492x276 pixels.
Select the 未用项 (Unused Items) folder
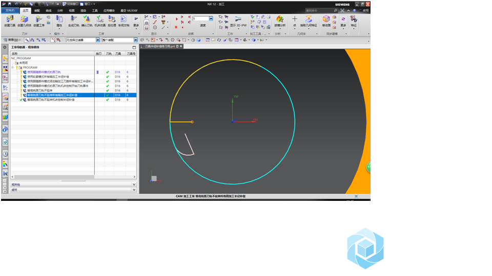point(22,63)
